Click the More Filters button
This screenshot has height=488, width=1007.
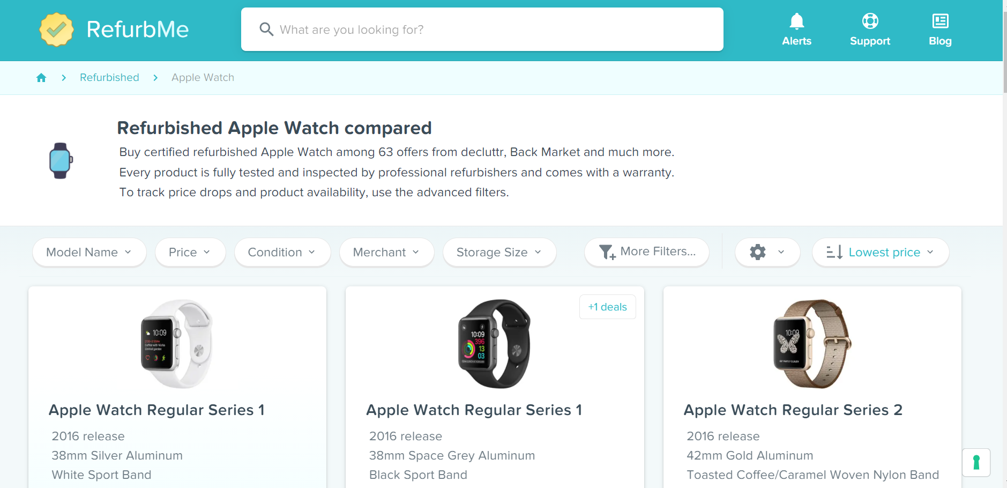coord(647,252)
